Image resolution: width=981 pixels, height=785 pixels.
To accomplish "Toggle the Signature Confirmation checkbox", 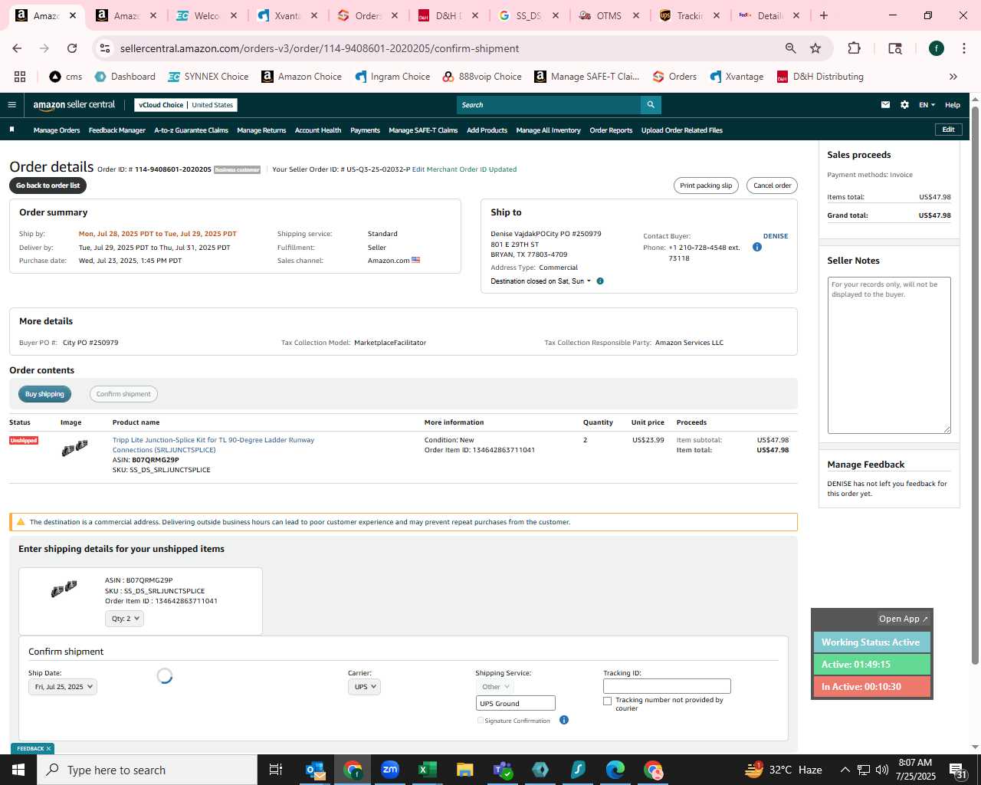I will (x=481, y=721).
